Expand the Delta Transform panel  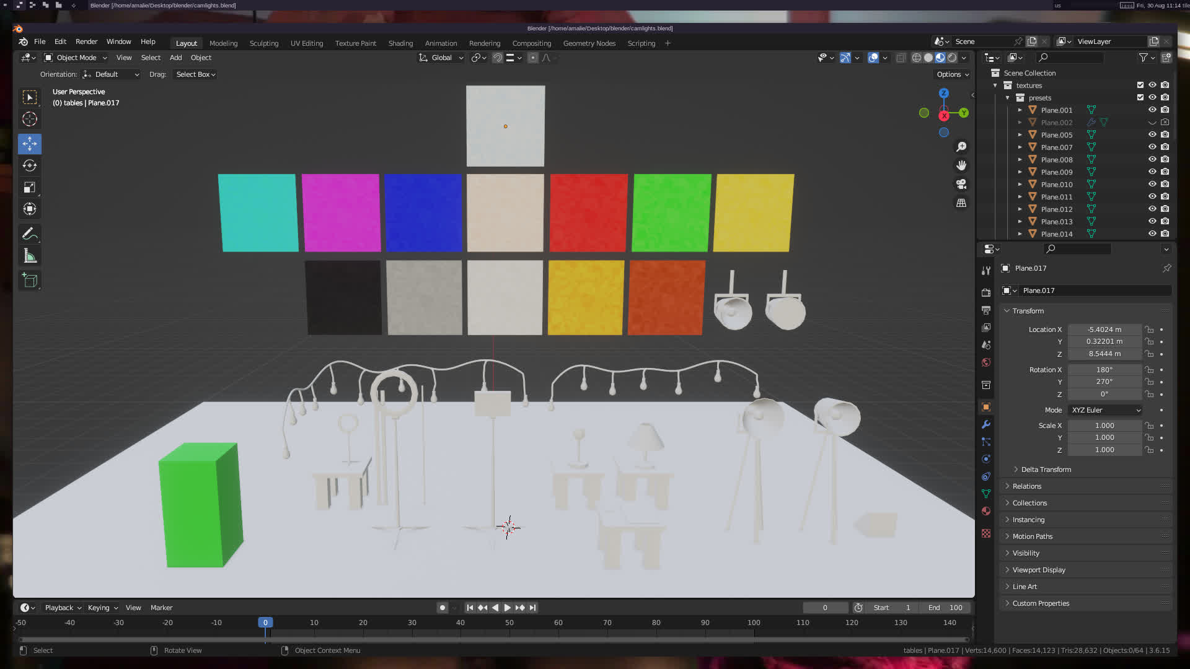1046,470
